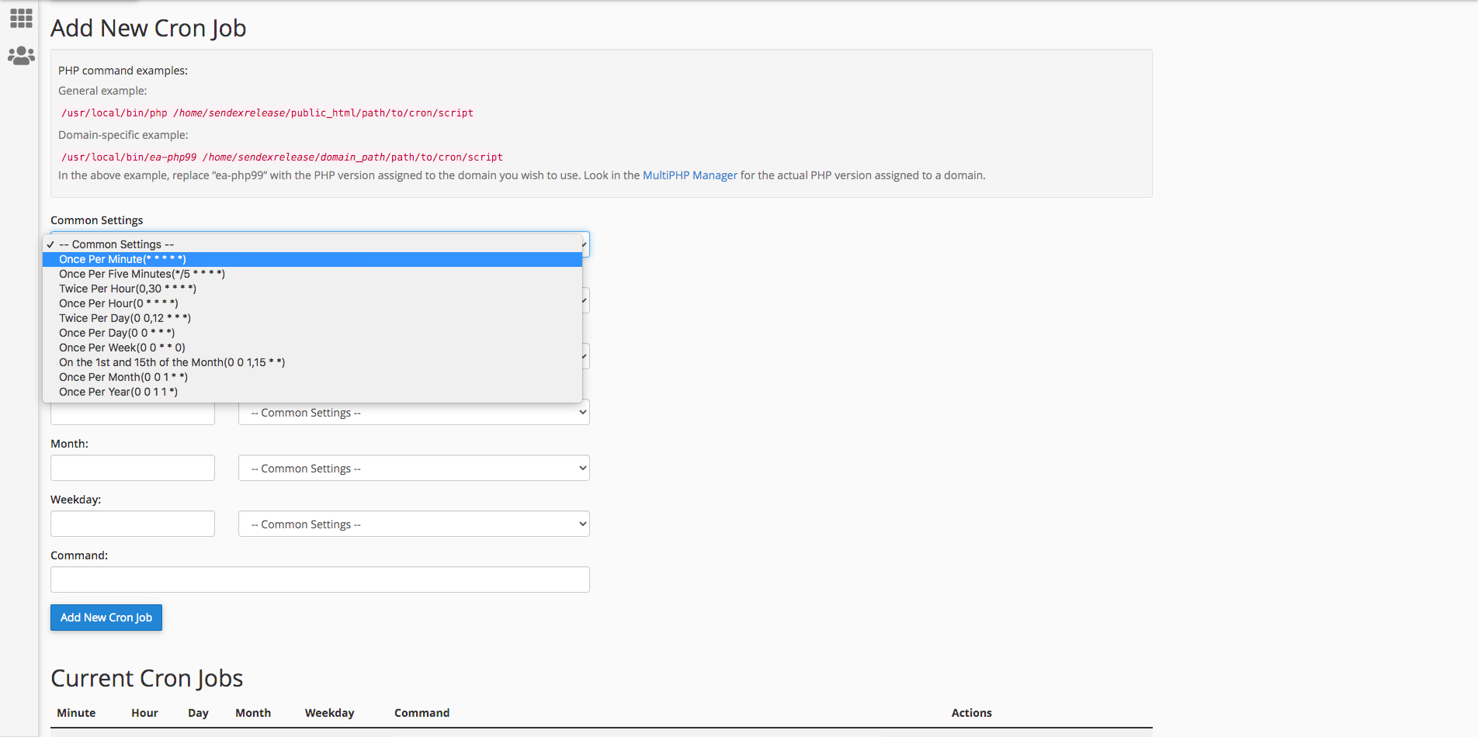This screenshot has width=1478, height=737.
Task: Open dropdown directly above Month dropdown
Action: 414,413
